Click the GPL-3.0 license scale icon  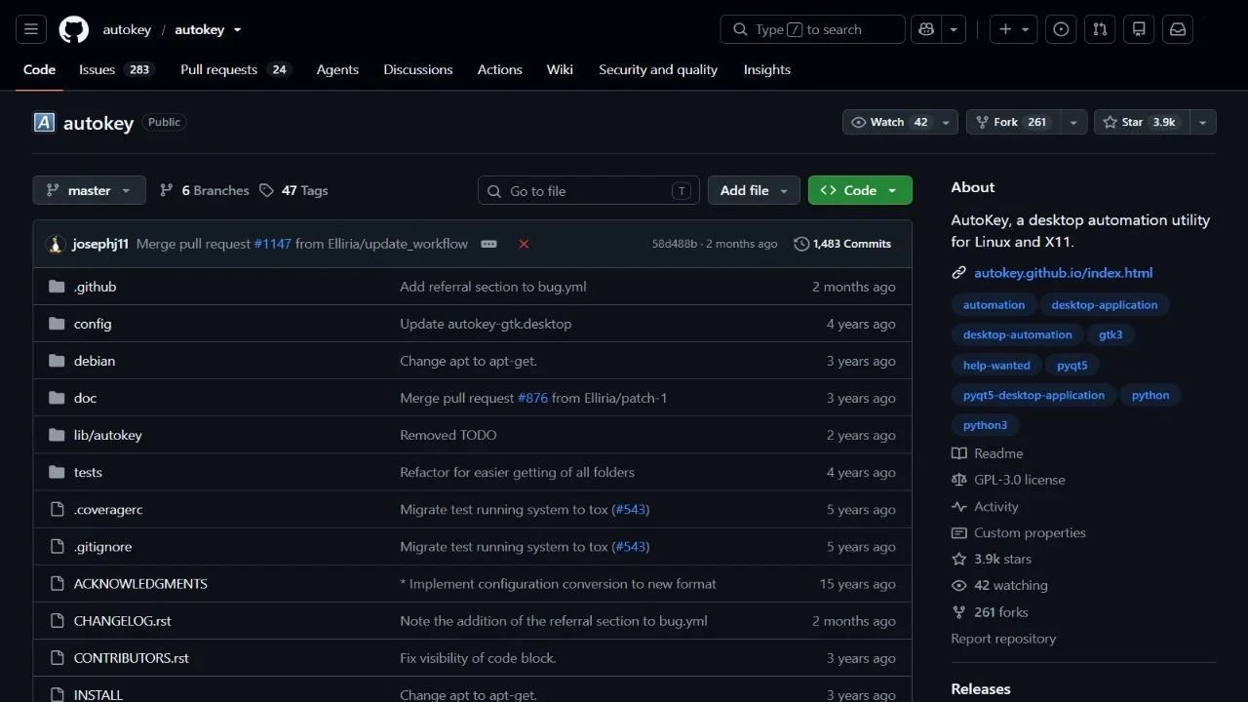(959, 480)
